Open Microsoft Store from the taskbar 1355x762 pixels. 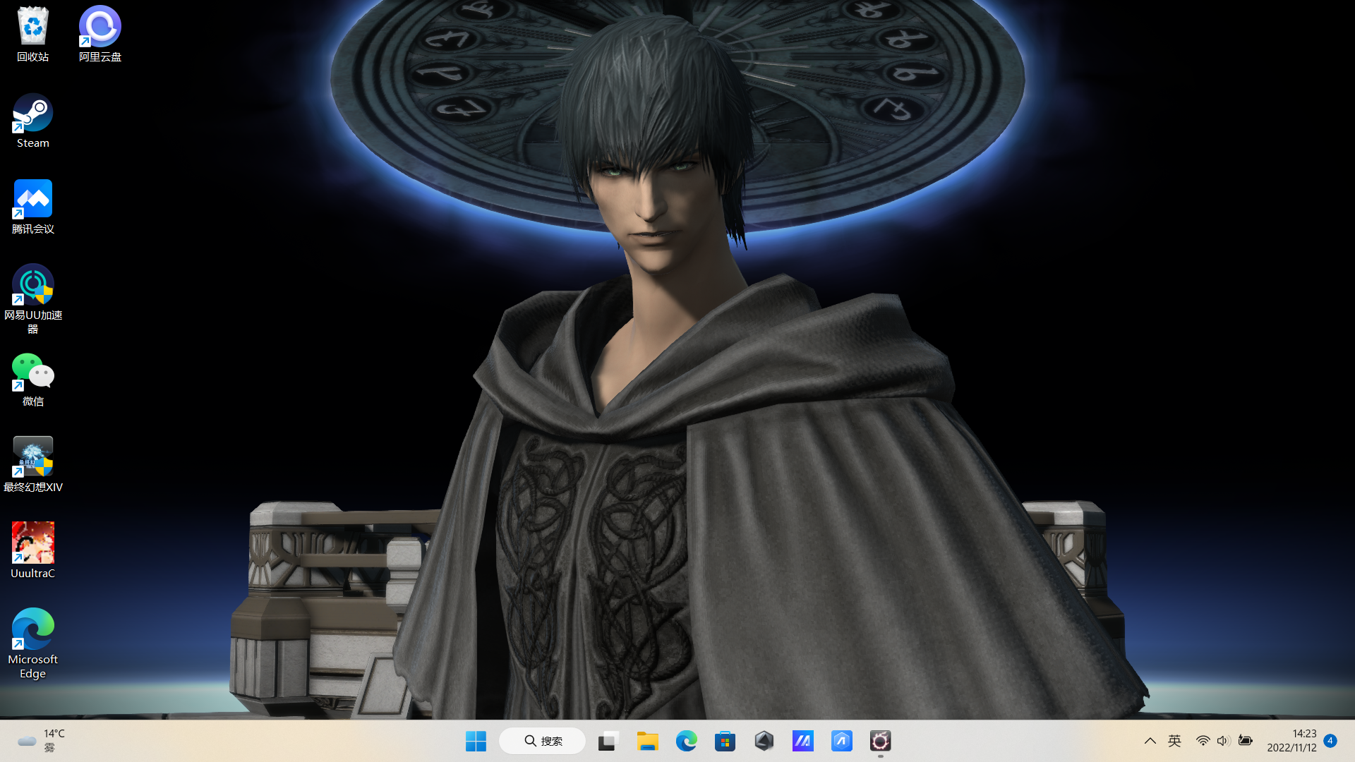(725, 741)
